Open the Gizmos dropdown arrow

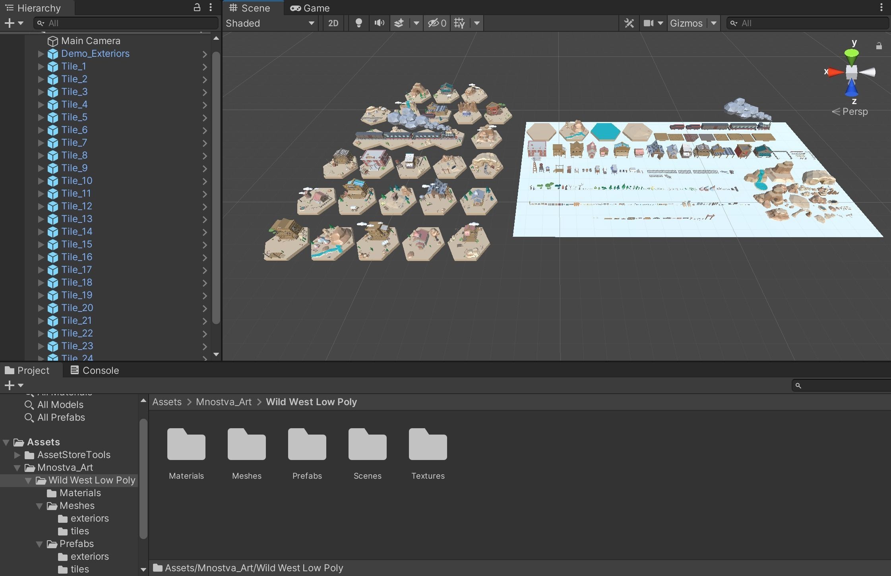tap(714, 23)
